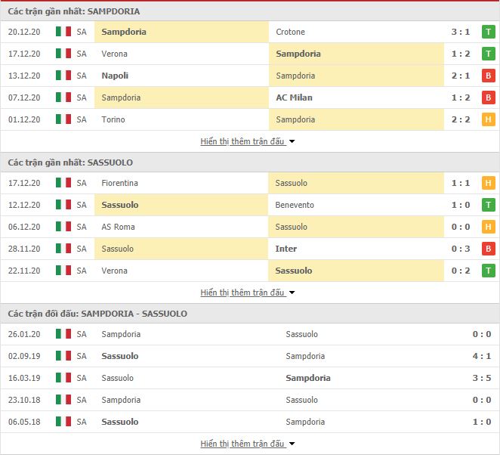Click the Italy flag in the 07.12.20 AC Milan row
Screen dimensions: 500x455
pos(63,97)
